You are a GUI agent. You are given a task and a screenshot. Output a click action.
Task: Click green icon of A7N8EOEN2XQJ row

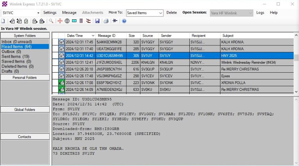coord(61,89)
